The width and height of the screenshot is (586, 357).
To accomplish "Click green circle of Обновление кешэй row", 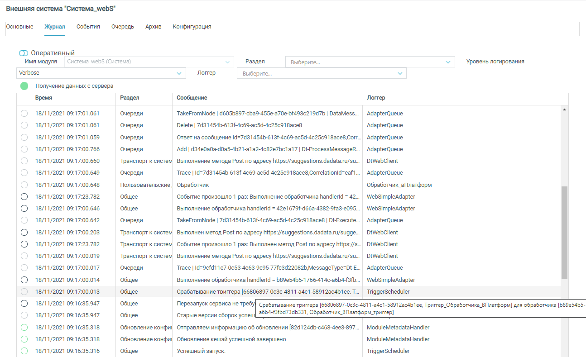I will coord(24,339).
